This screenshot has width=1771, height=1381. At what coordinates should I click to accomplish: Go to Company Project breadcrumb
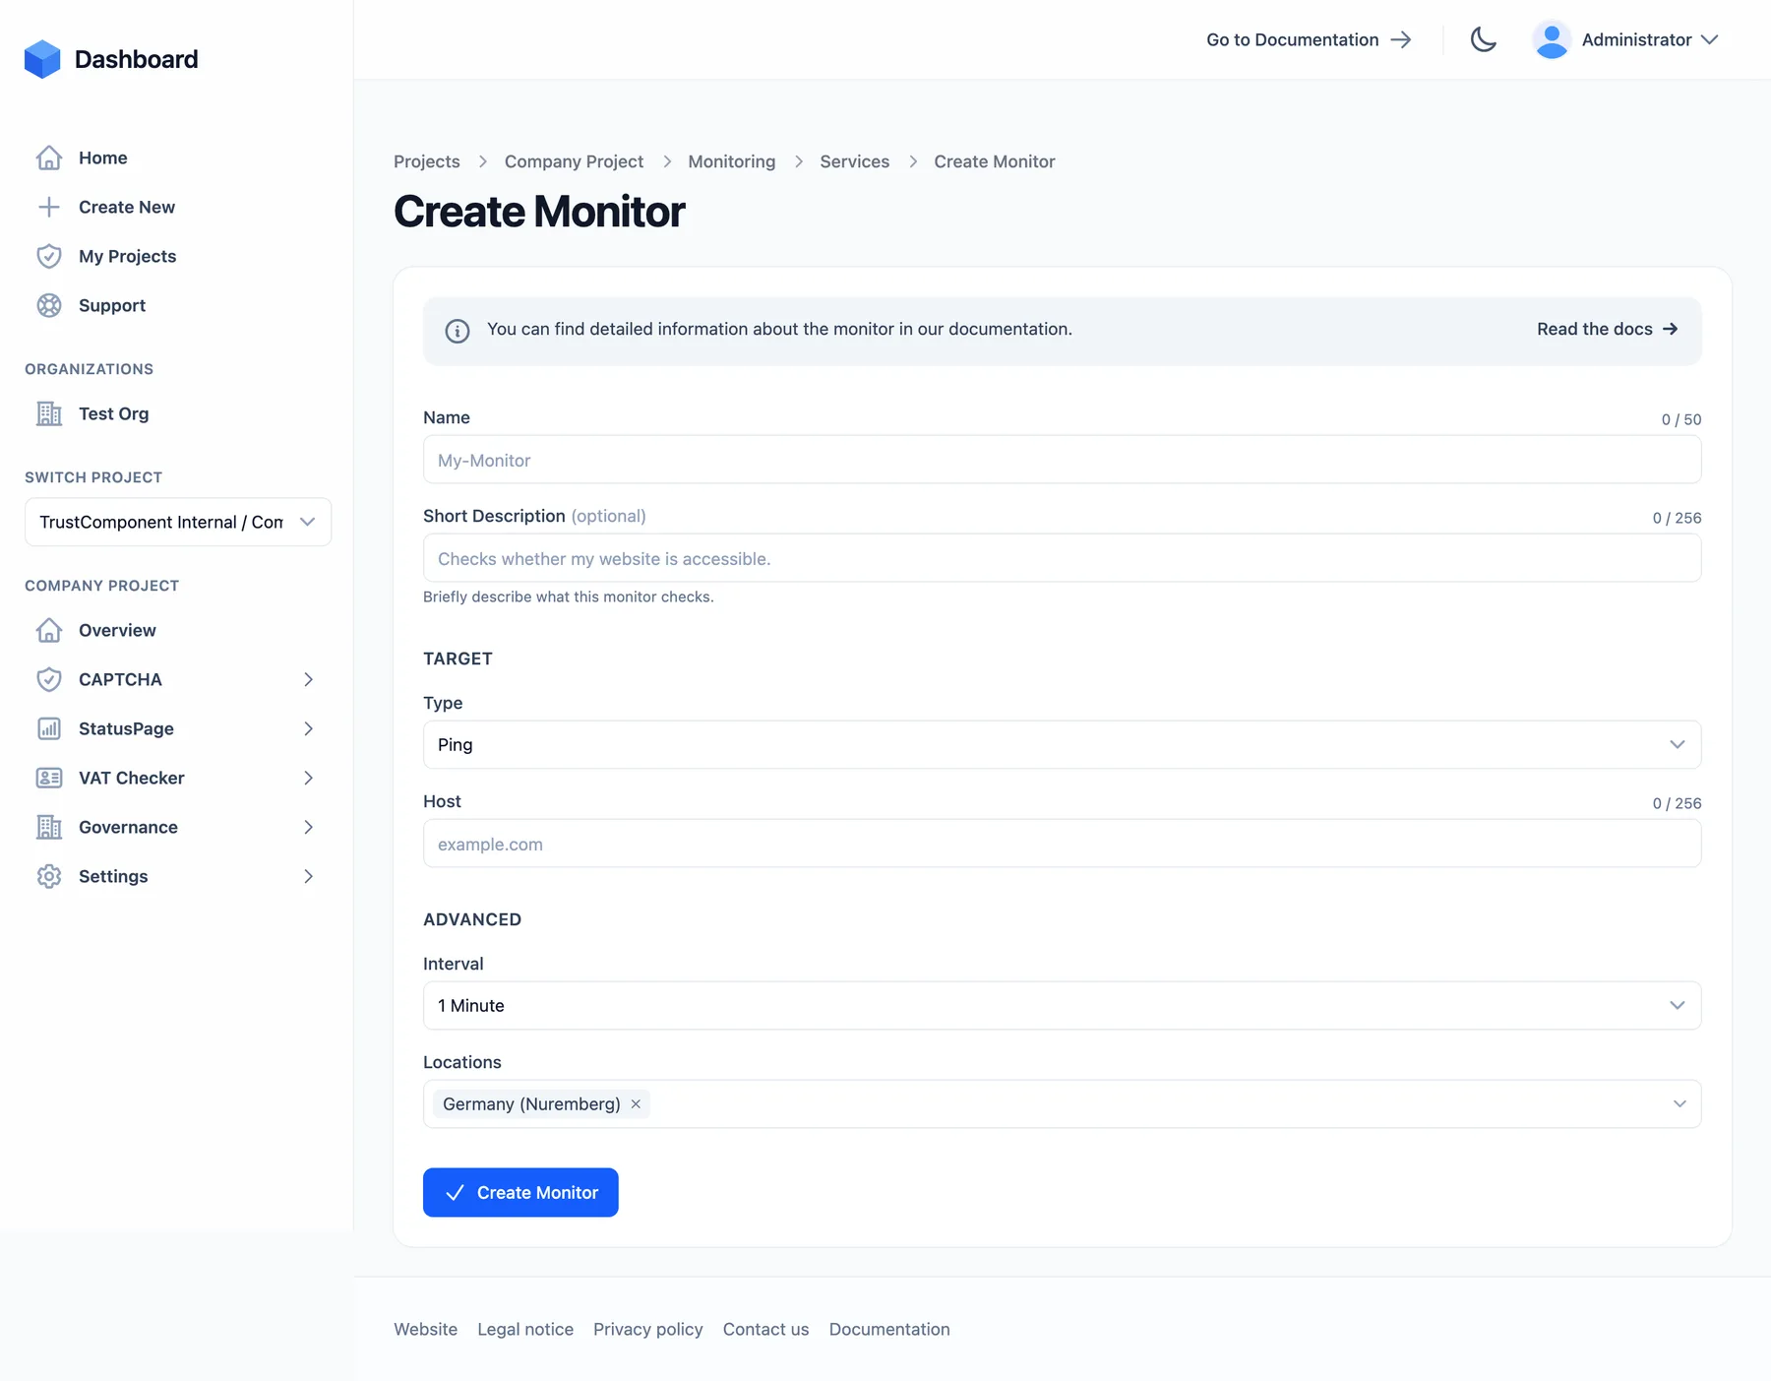click(x=574, y=161)
